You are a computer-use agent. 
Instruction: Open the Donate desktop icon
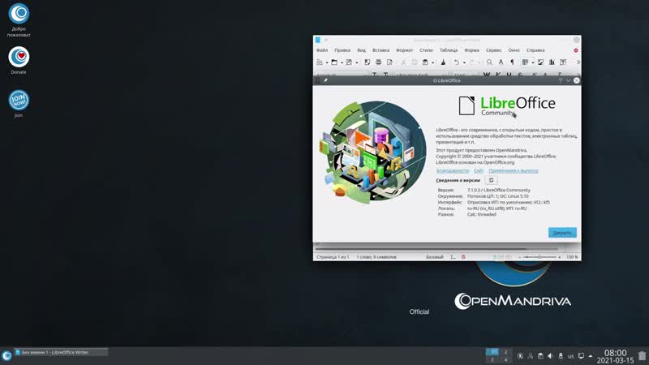click(x=19, y=60)
